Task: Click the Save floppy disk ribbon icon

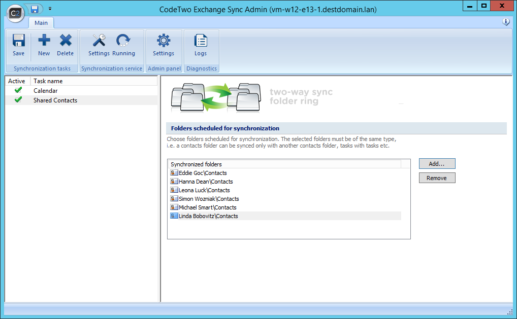Action: coord(18,41)
